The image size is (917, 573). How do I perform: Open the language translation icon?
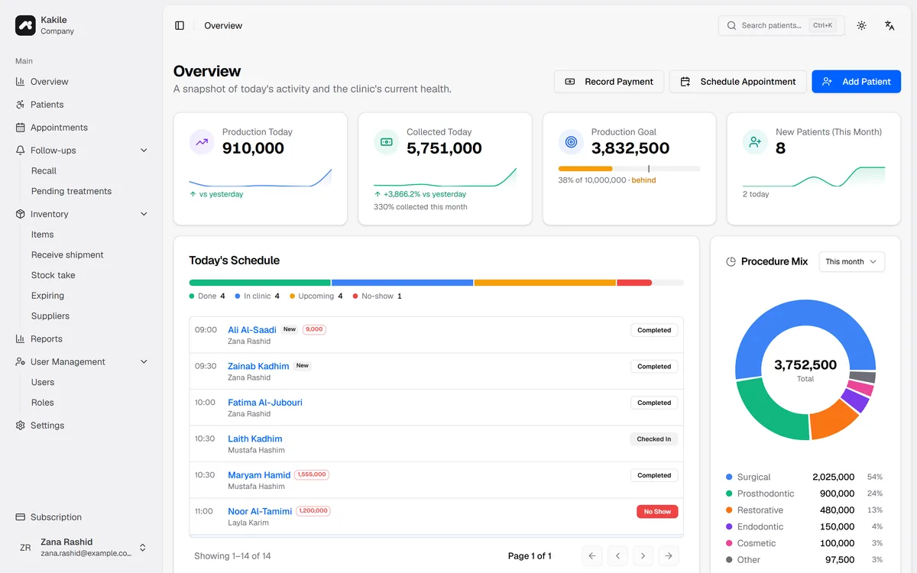[x=889, y=25]
